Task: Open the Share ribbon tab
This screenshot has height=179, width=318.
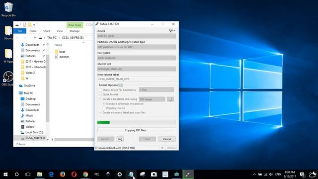Action: pos(46,31)
